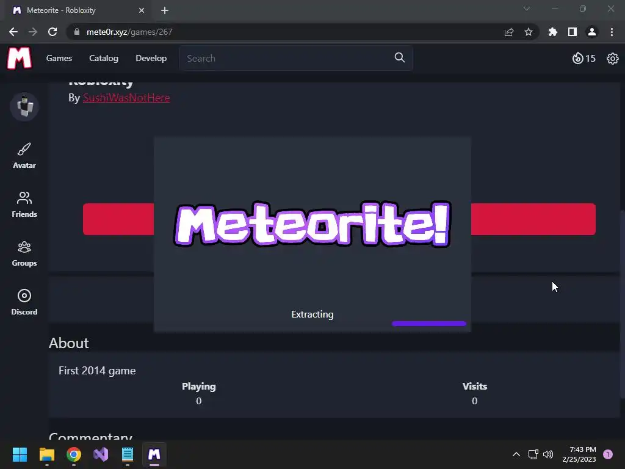
Task: Share this page icon
Action: (509, 32)
